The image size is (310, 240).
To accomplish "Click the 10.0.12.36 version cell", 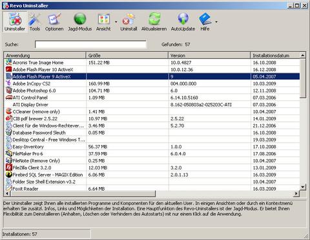I will 181,69.
